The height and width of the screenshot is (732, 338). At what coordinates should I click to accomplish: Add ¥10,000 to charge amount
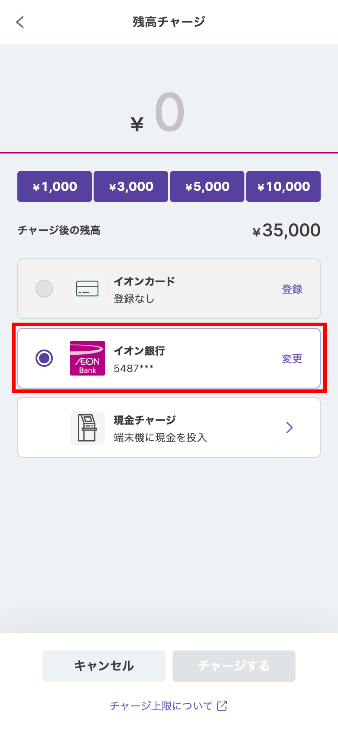click(x=283, y=186)
